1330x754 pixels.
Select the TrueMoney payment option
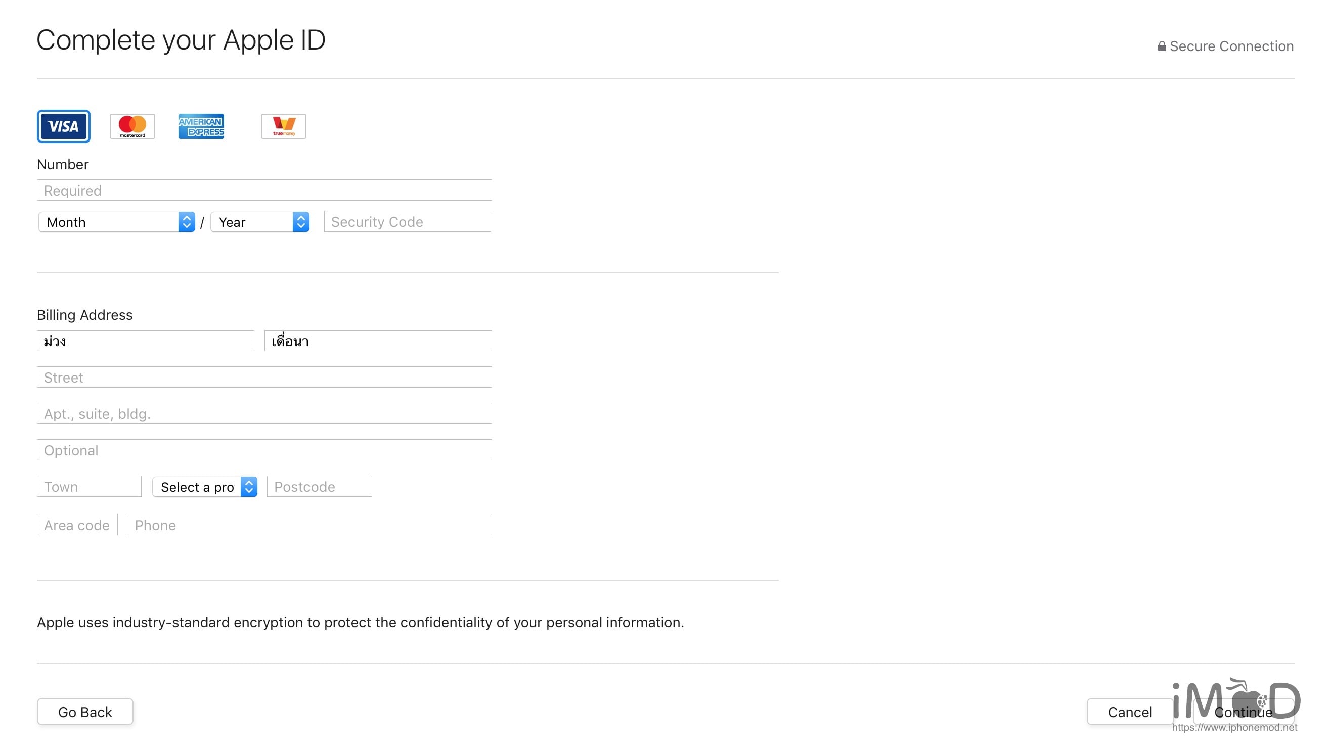tap(283, 126)
